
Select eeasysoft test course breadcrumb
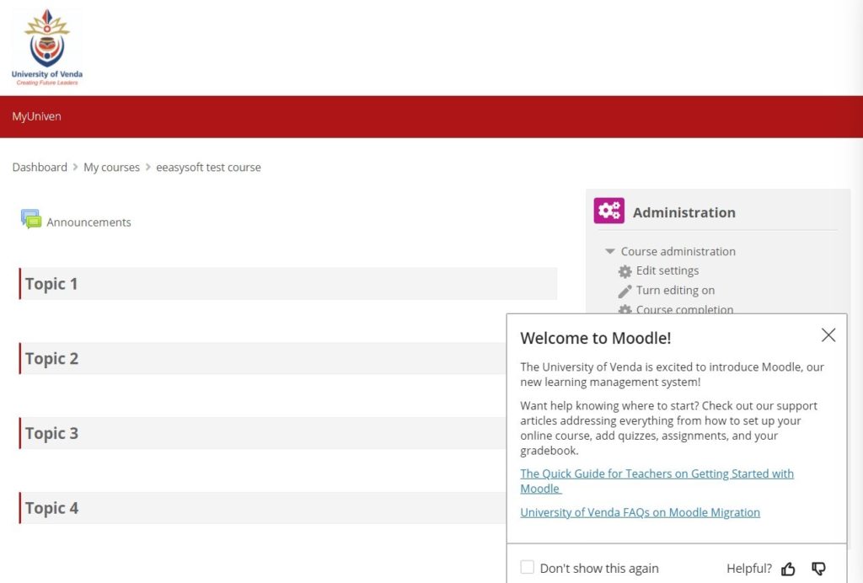pos(208,167)
